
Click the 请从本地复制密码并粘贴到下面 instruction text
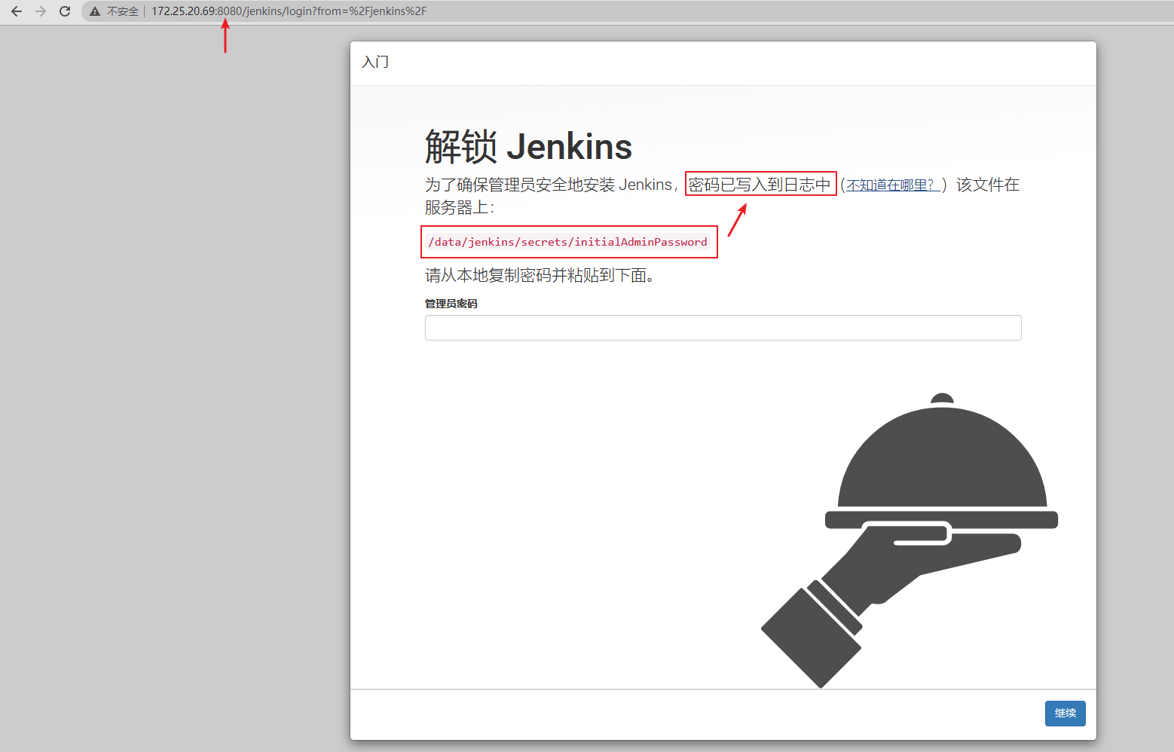(540, 276)
